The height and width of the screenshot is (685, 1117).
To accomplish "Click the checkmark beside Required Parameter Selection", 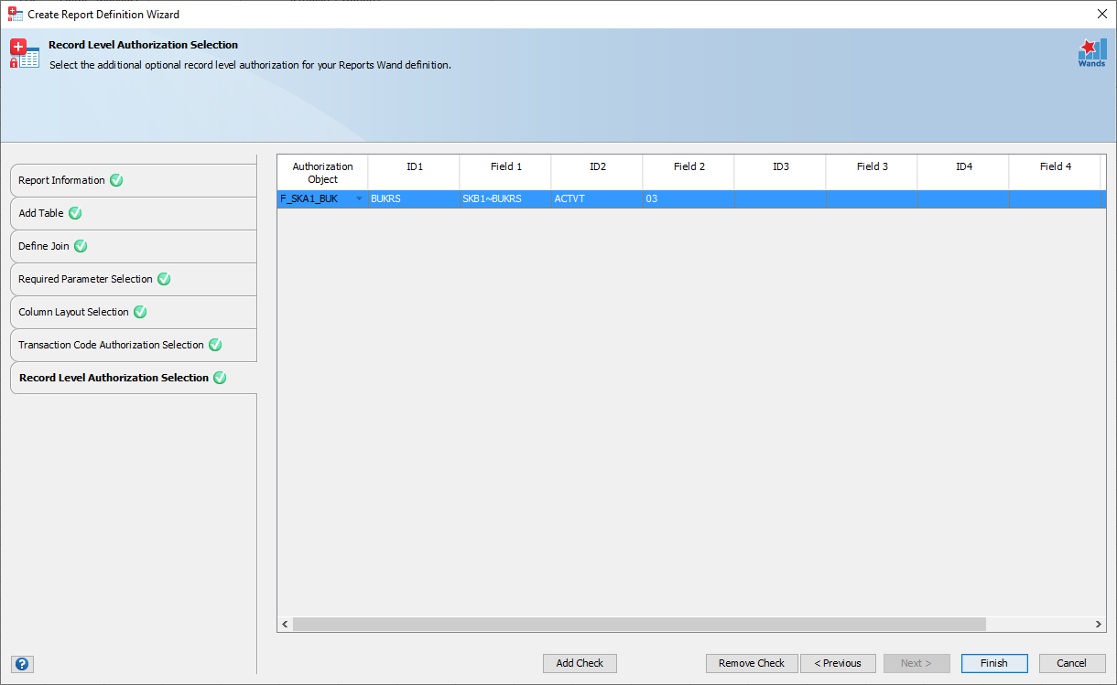I will pyautogui.click(x=163, y=279).
